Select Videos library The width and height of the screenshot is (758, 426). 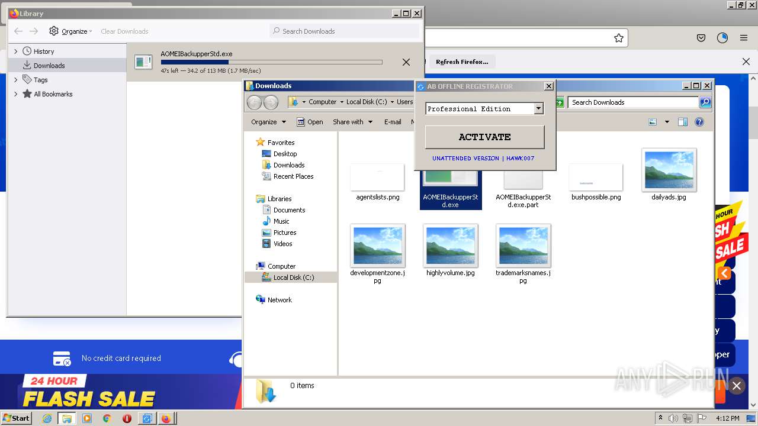[282, 244]
